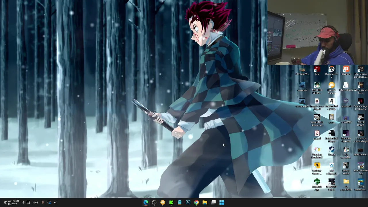Select the i8YmcTmW image file
This screenshot has width=368, height=207.
pos(302,71)
